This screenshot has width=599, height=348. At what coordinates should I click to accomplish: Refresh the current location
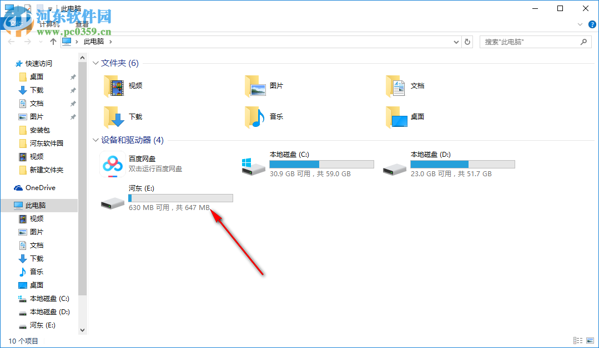pos(467,42)
